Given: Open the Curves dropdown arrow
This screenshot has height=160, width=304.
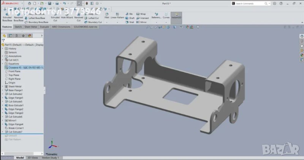Looking at the screenshot, I should (166, 22).
